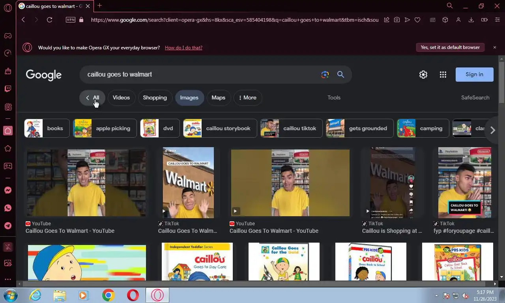Select the 'apple picking' suggestion chip
Screen dimensions: 505x303
coord(105,128)
